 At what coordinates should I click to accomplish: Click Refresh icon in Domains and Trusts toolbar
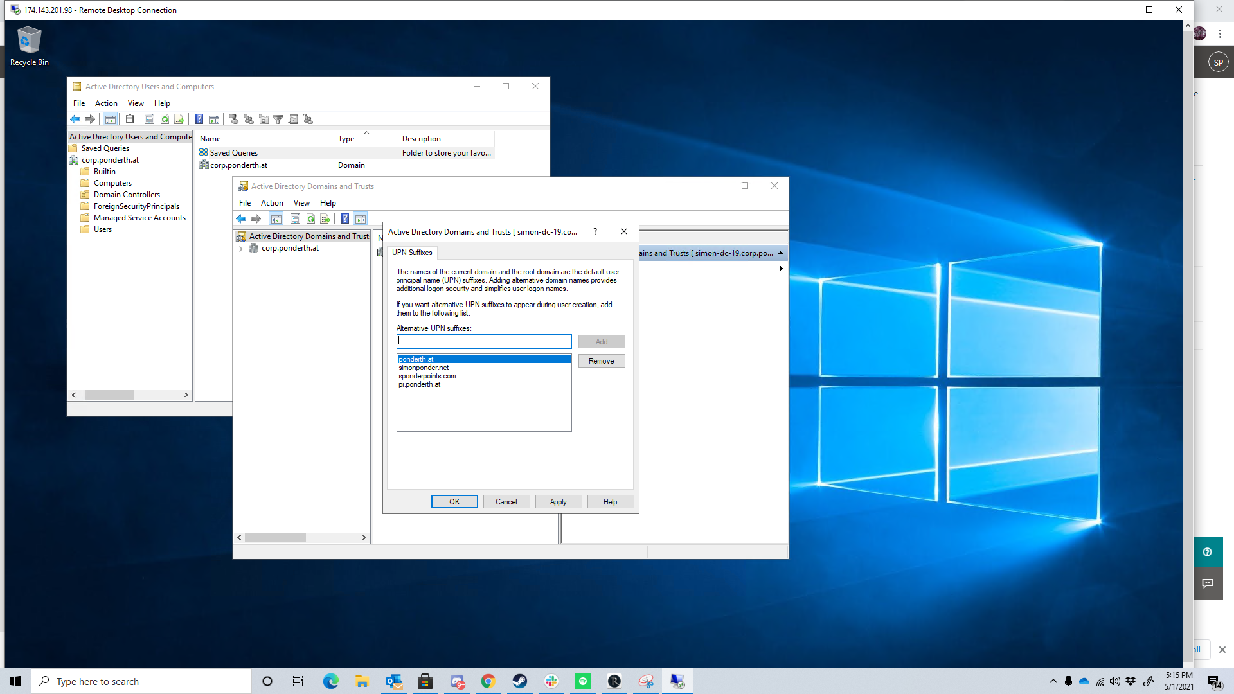[310, 219]
